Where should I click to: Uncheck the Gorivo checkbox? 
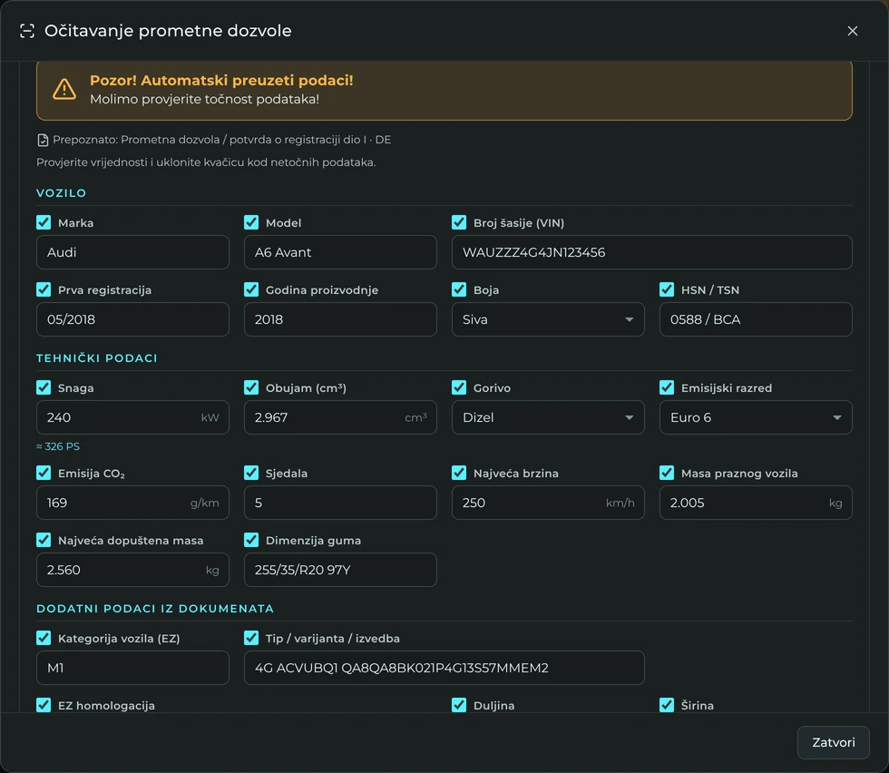[459, 387]
